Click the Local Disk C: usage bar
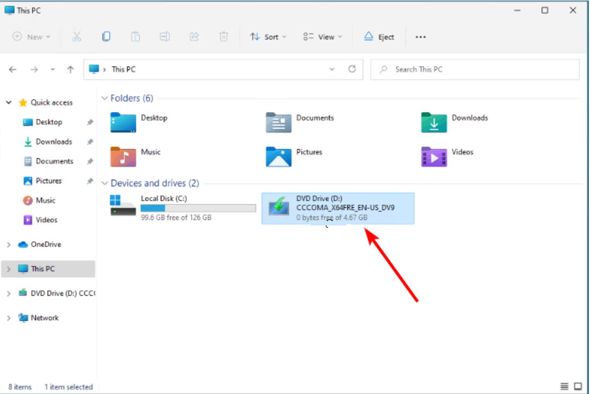This screenshot has height=394, width=590. click(198, 208)
